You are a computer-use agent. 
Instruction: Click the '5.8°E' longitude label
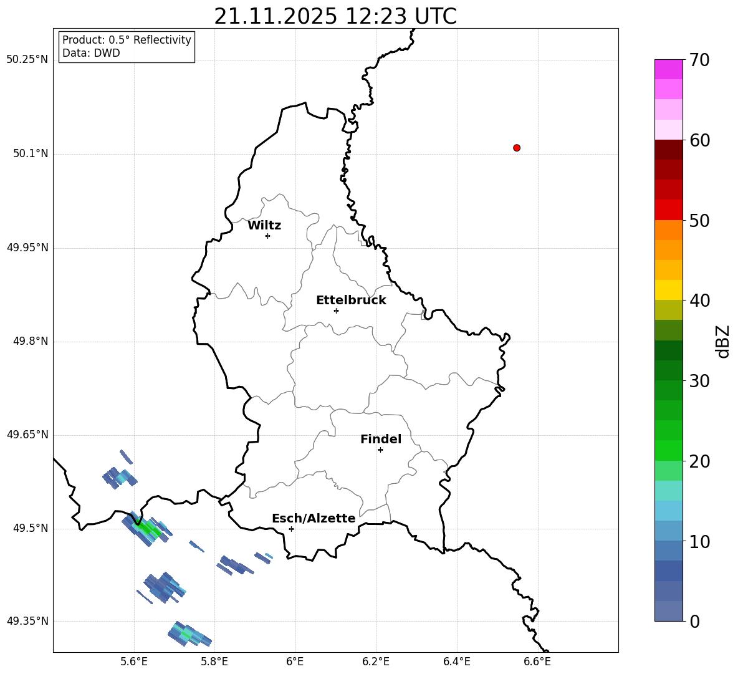click(214, 662)
